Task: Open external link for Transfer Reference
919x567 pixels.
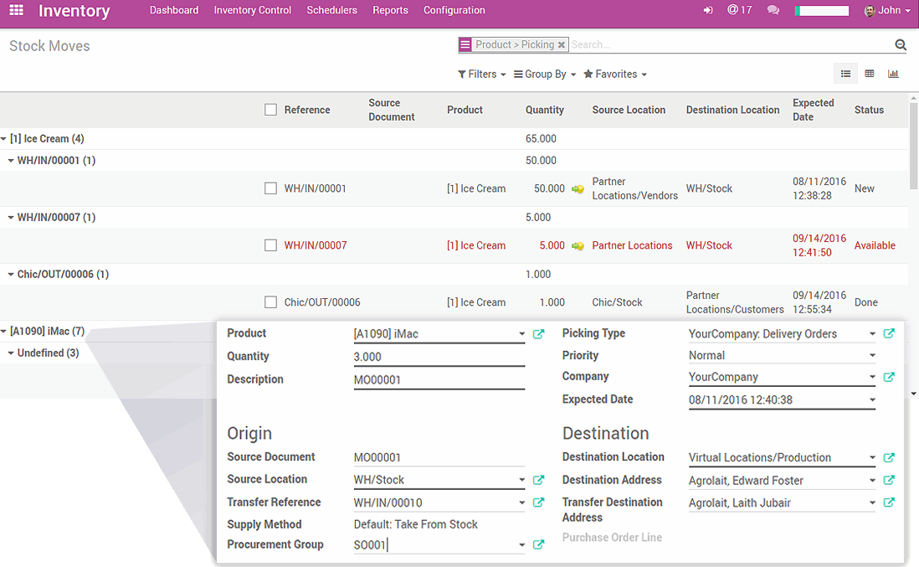Action: [x=539, y=503]
